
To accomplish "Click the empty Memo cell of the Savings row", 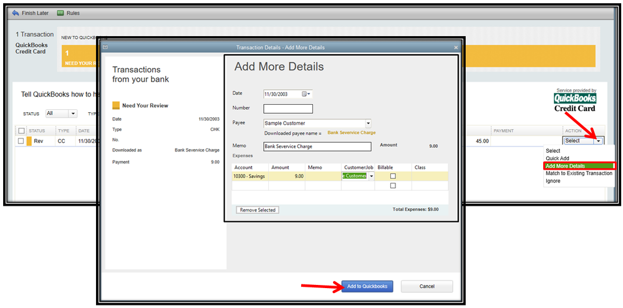I will (322, 176).
